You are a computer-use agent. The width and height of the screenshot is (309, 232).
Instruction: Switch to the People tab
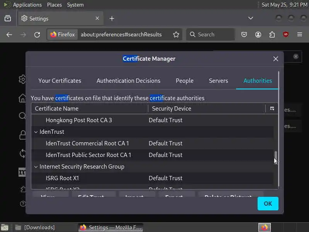(185, 81)
